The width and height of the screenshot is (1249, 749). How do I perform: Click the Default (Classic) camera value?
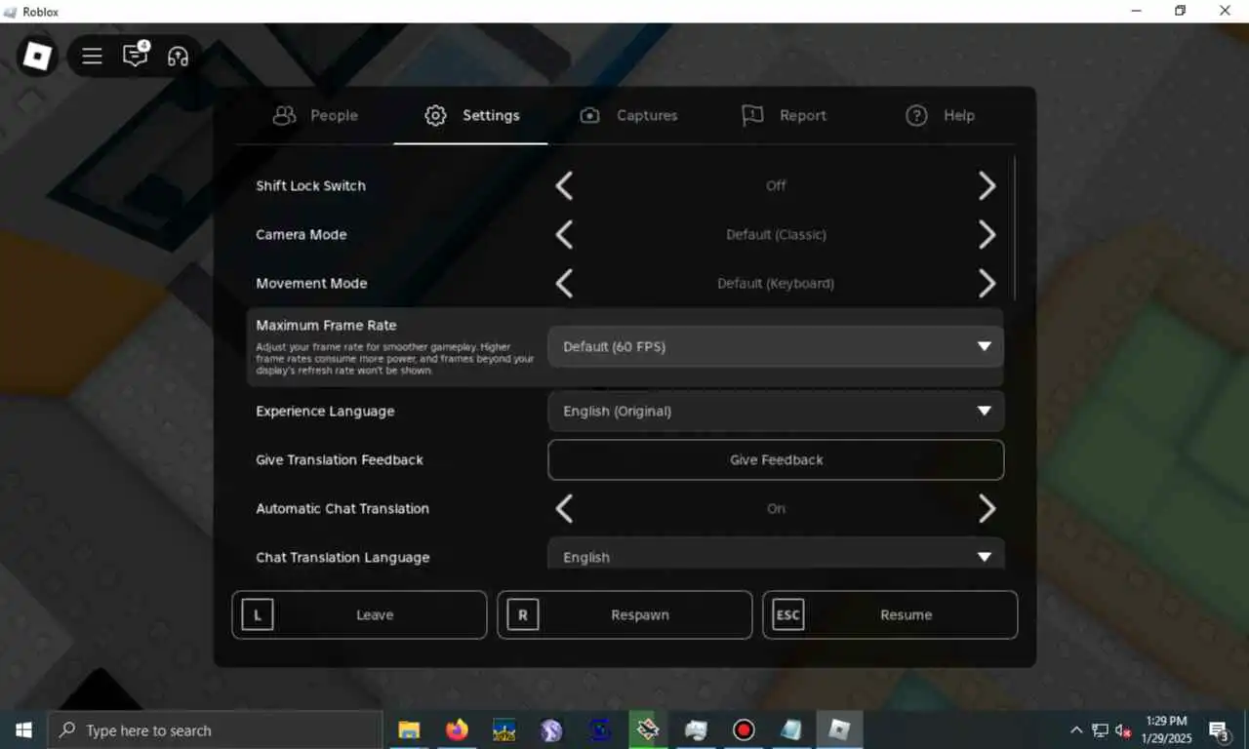[776, 234]
